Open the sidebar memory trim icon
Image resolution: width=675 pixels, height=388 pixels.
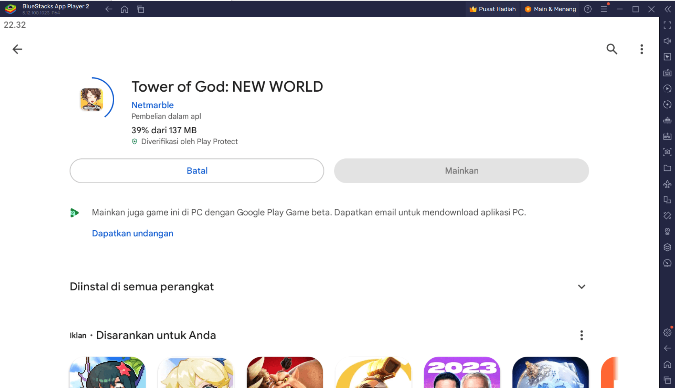(667, 120)
